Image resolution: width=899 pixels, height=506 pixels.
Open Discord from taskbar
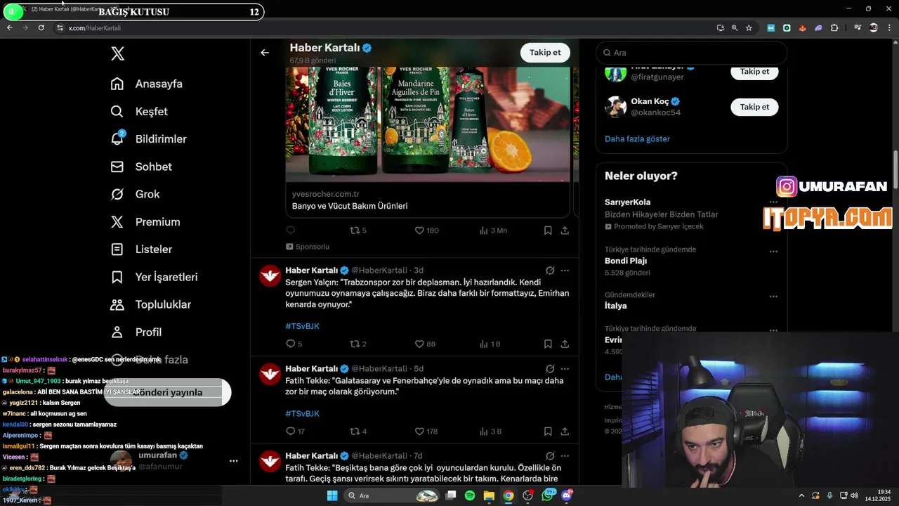pyautogui.click(x=566, y=495)
